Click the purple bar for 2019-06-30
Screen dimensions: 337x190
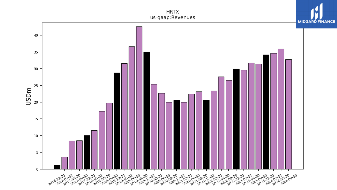click(131, 108)
